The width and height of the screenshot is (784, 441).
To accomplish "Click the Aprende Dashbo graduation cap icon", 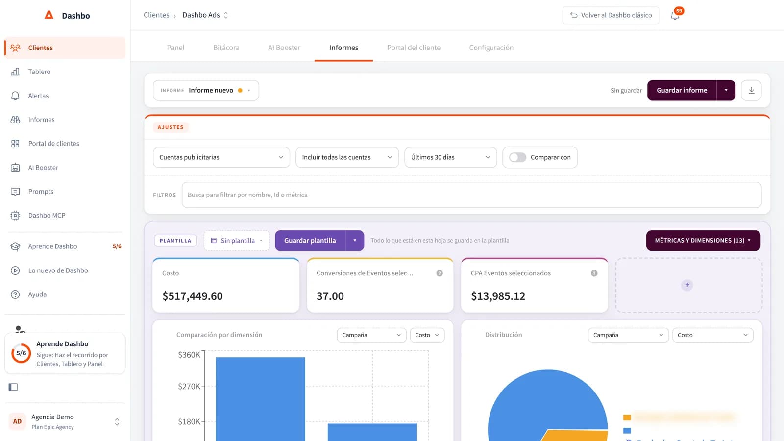I will click(15, 246).
